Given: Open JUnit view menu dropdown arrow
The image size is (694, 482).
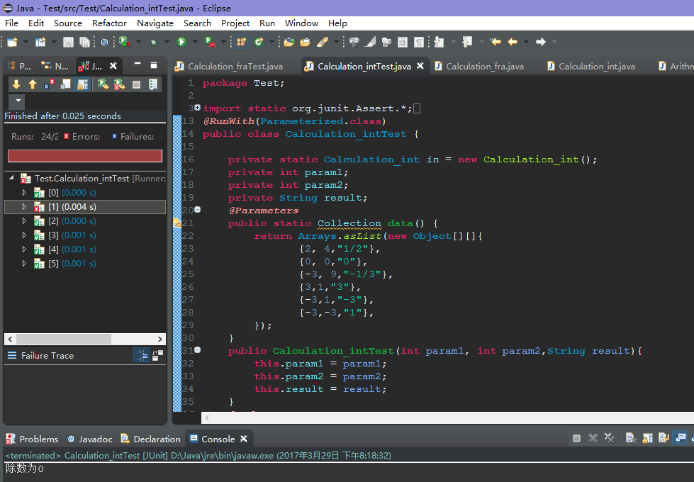Looking at the screenshot, I should click(x=18, y=101).
